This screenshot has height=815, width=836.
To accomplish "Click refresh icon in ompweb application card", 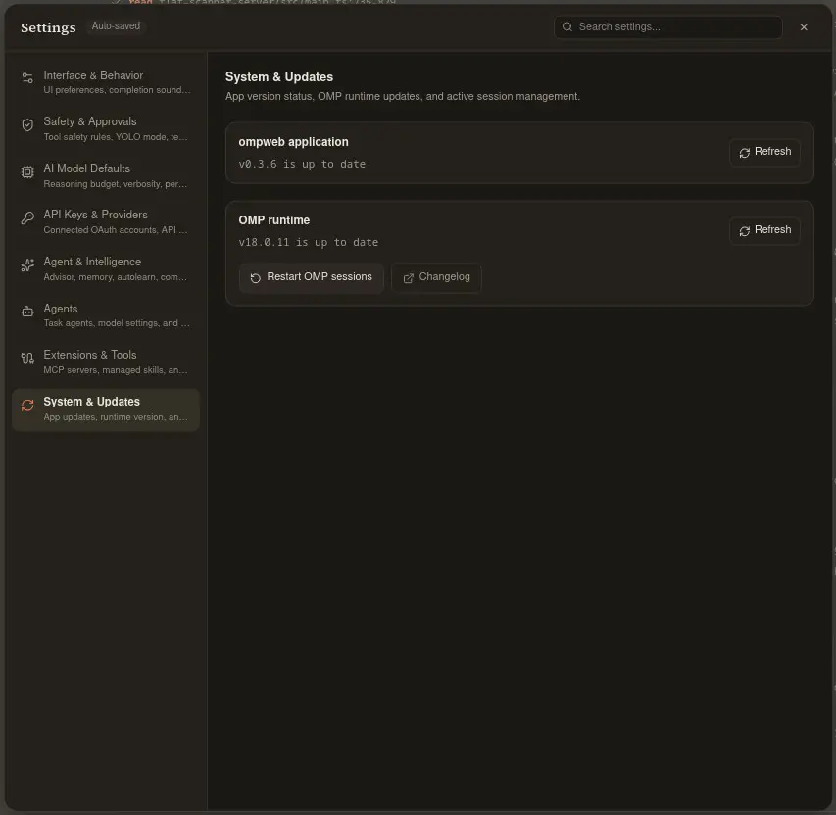I will tap(744, 153).
